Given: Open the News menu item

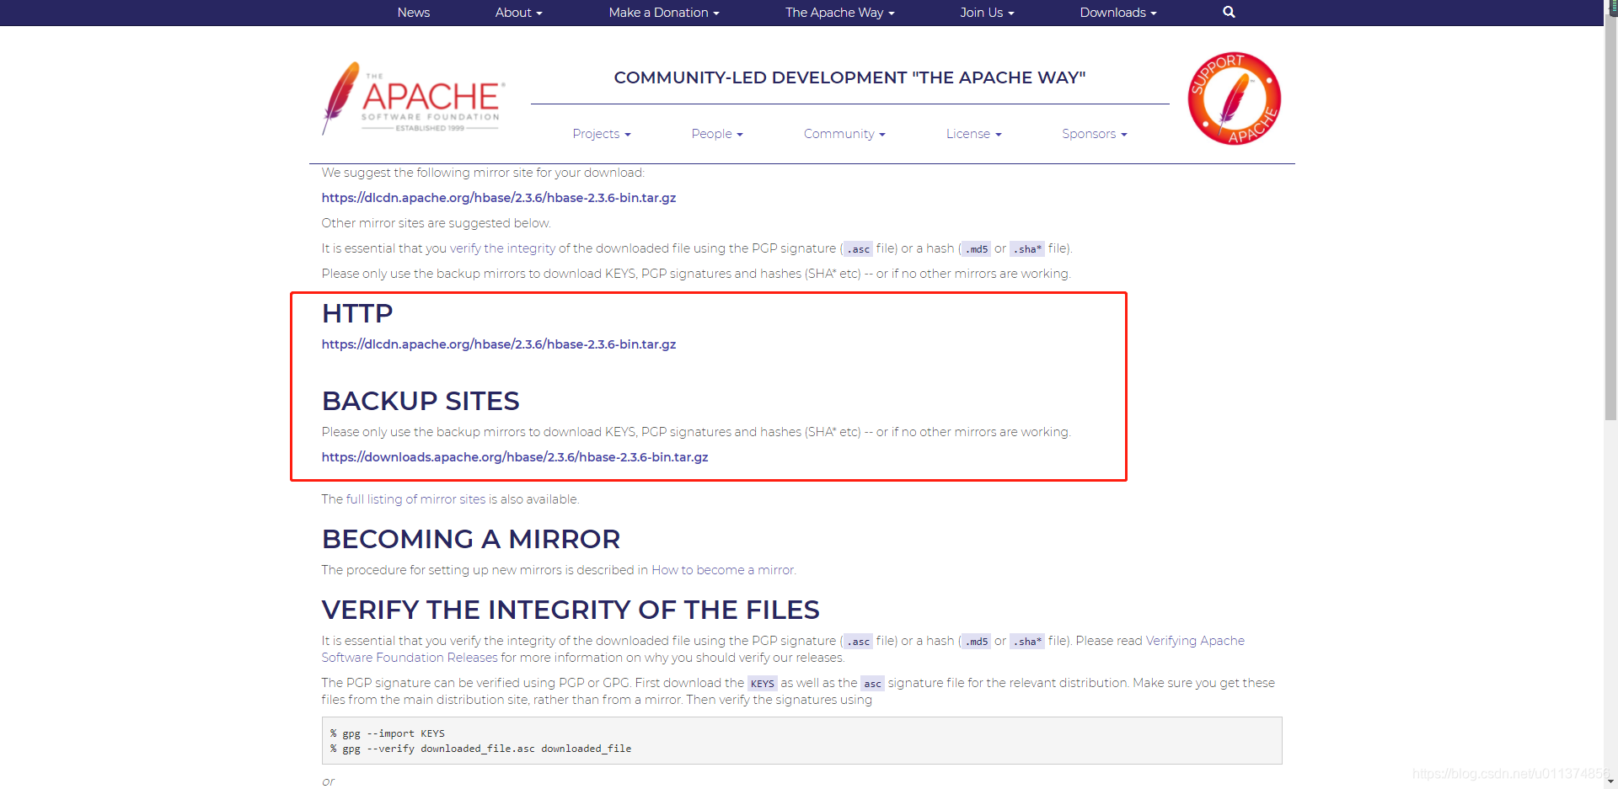Looking at the screenshot, I should 414,13.
